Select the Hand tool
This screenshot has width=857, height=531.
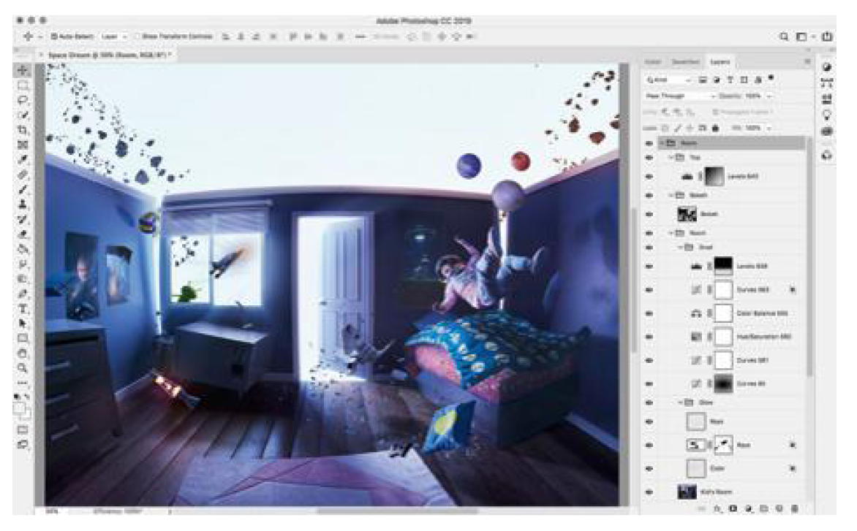pyautogui.click(x=23, y=353)
